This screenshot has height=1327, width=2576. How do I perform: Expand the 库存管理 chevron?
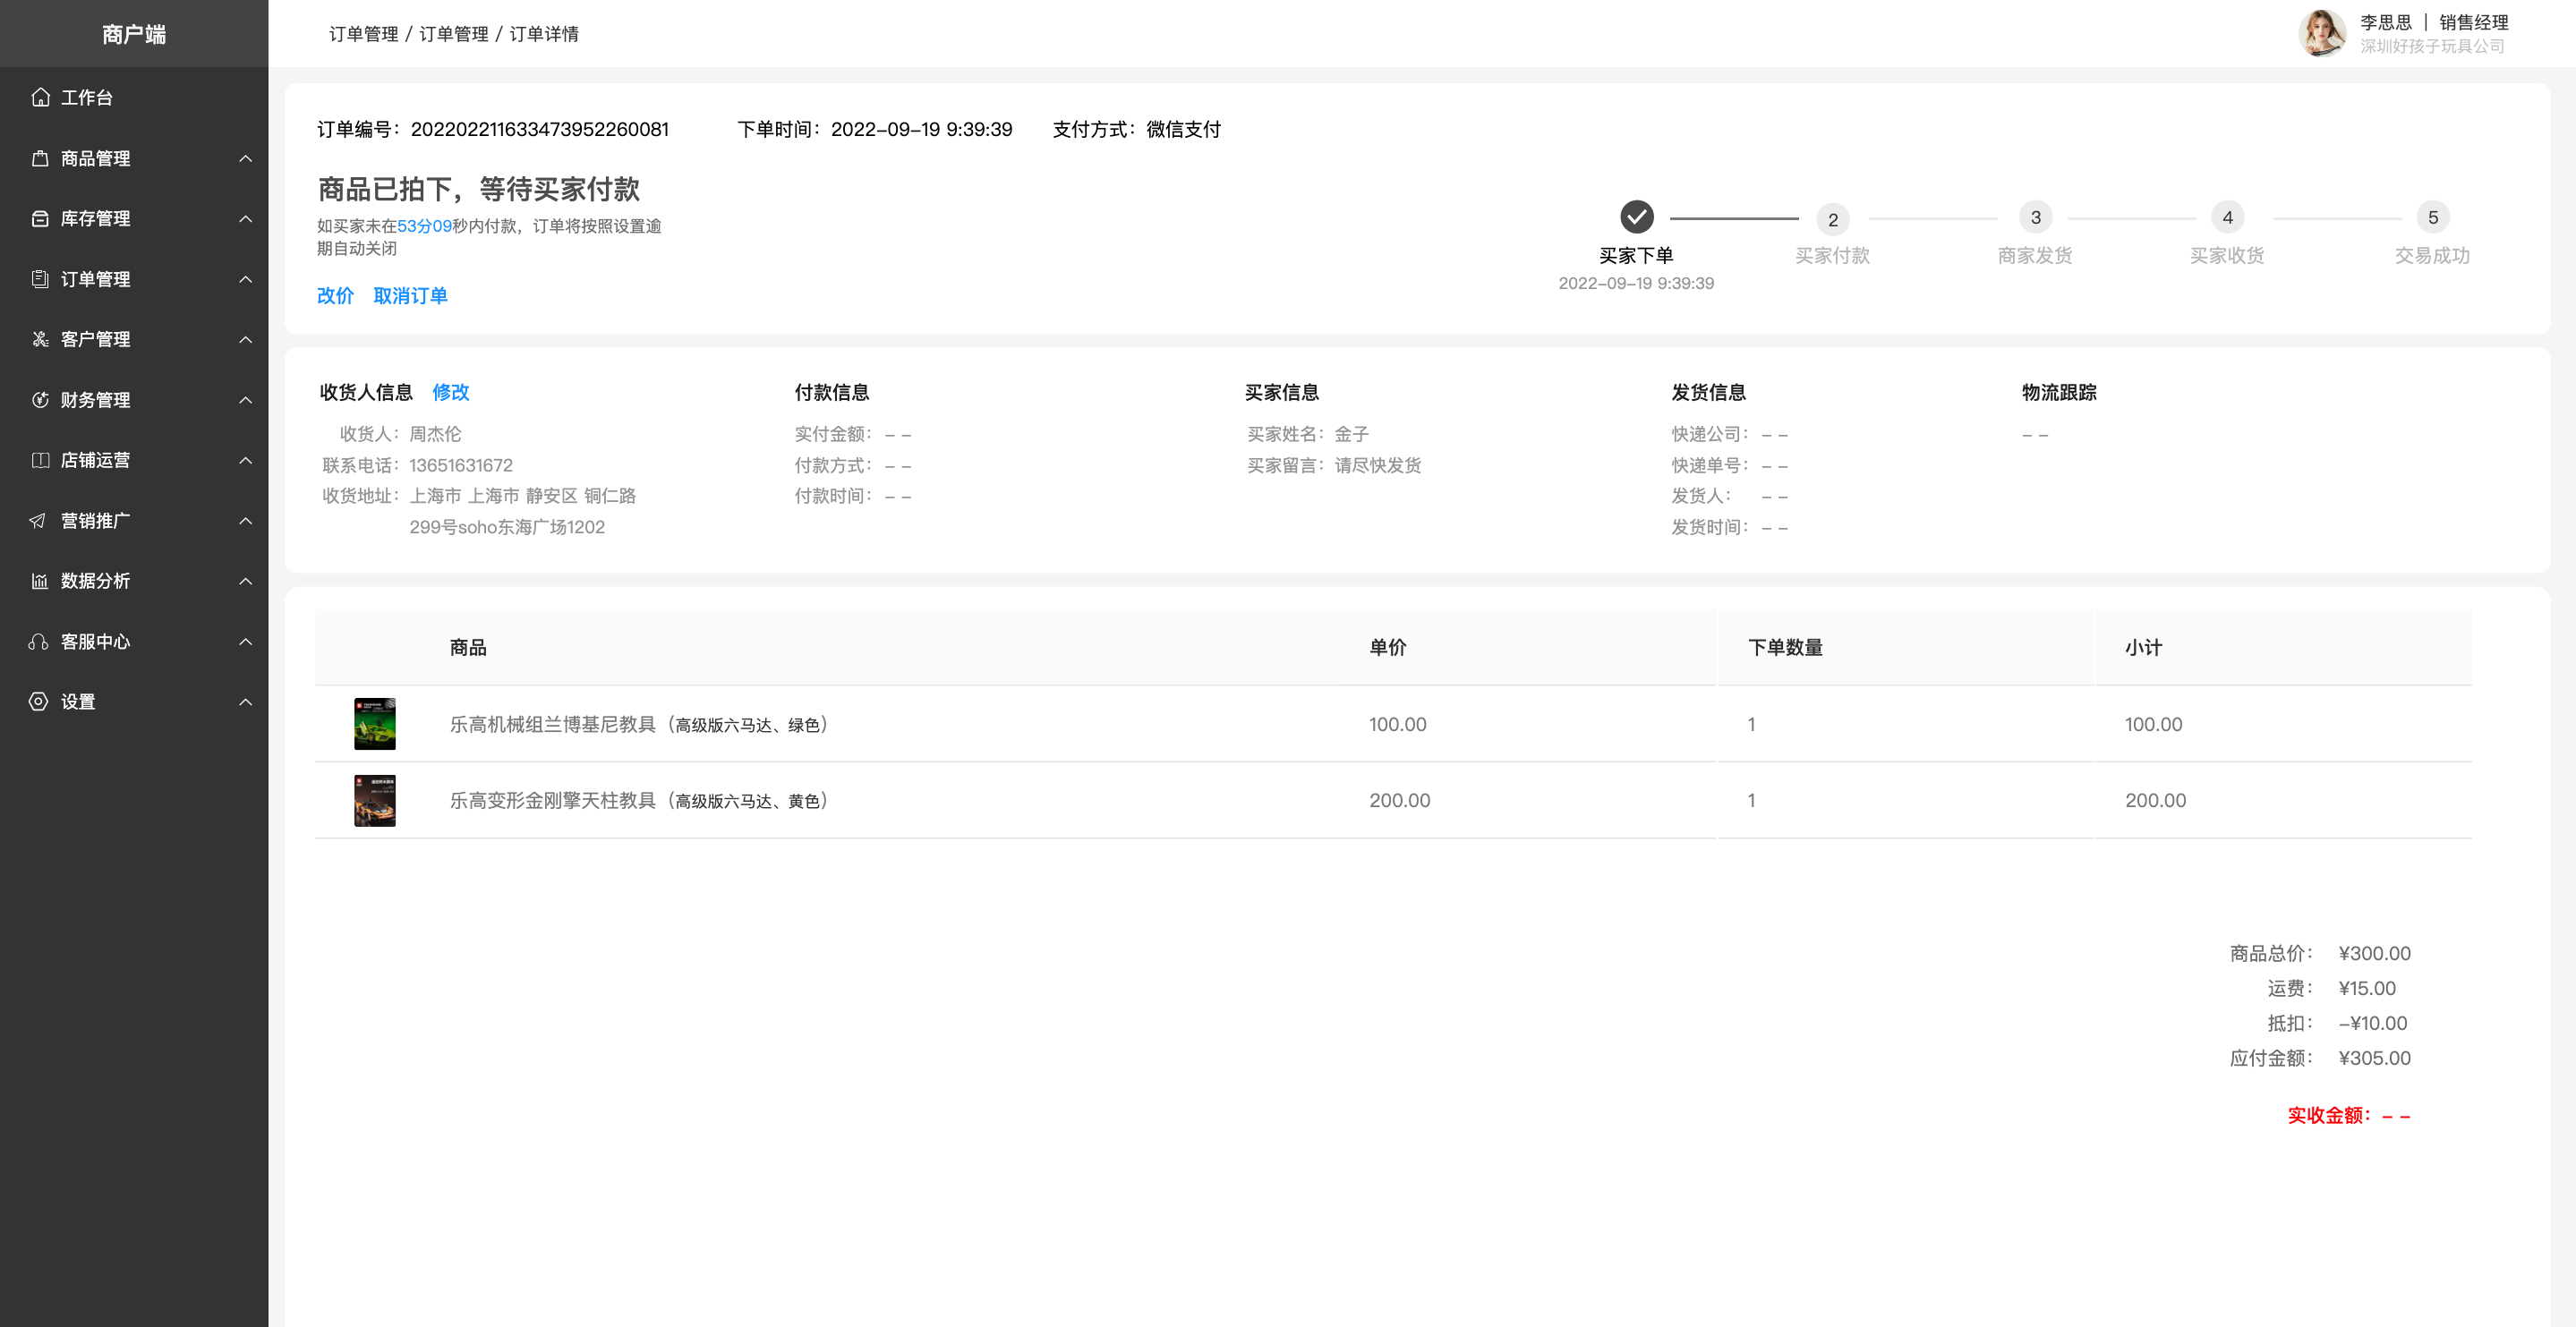pyautogui.click(x=245, y=218)
